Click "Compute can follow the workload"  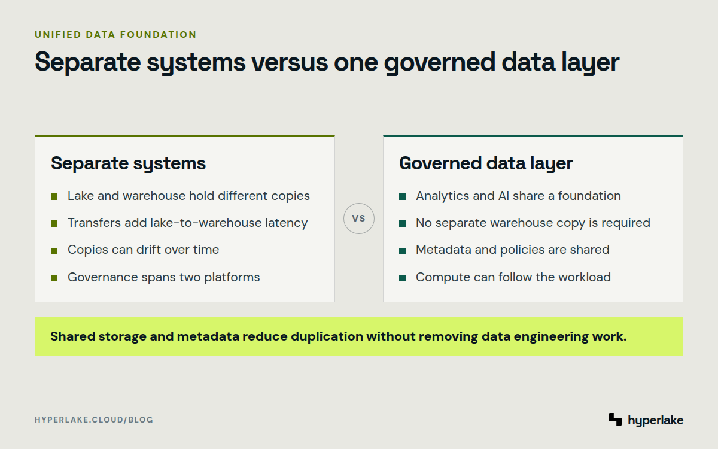pyautogui.click(x=513, y=277)
